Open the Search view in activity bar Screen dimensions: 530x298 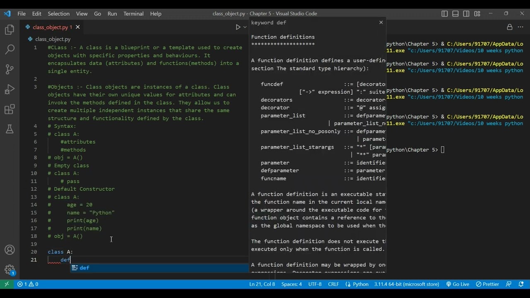click(x=10, y=50)
